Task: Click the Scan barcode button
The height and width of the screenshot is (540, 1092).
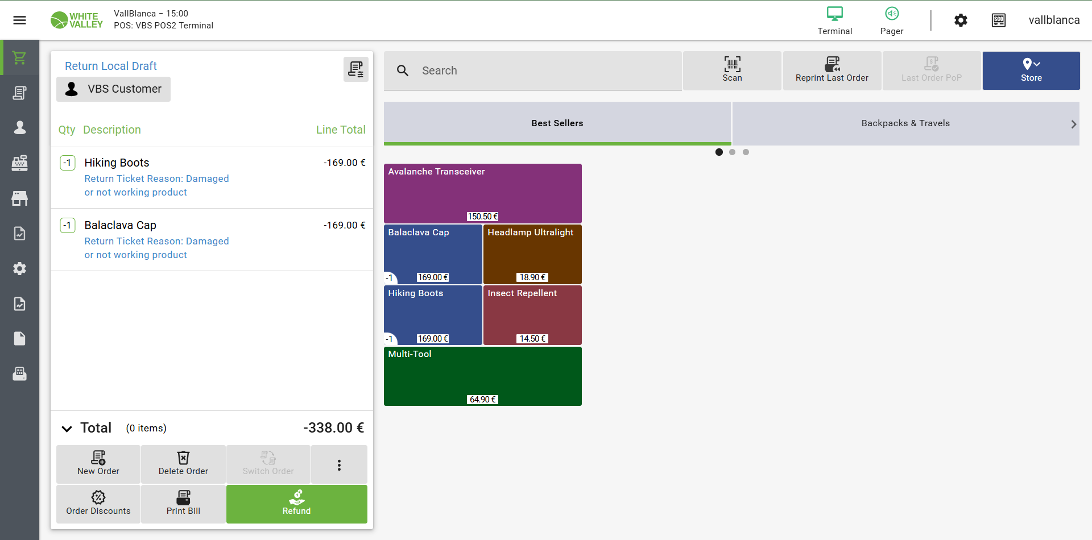Action: pyautogui.click(x=732, y=70)
